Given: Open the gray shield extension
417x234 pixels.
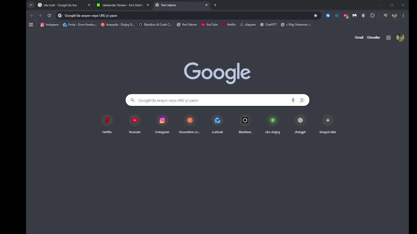Looking at the screenshot, I should [x=363, y=15].
